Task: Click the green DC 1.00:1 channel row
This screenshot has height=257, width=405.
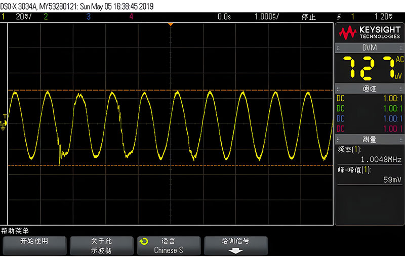Action: [369, 108]
